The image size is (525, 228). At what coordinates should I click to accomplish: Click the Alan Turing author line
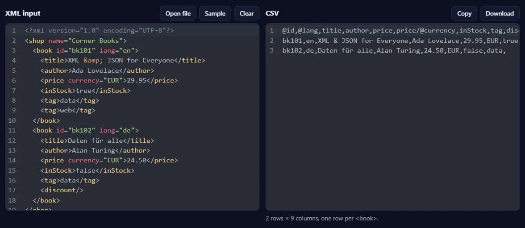[x=95, y=150]
